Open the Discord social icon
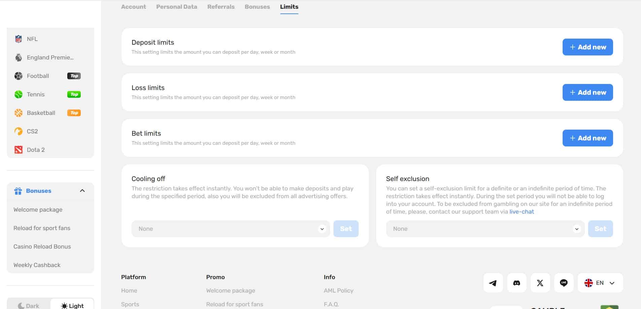Viewport: 641px width, 309px height. click(517, 283)
